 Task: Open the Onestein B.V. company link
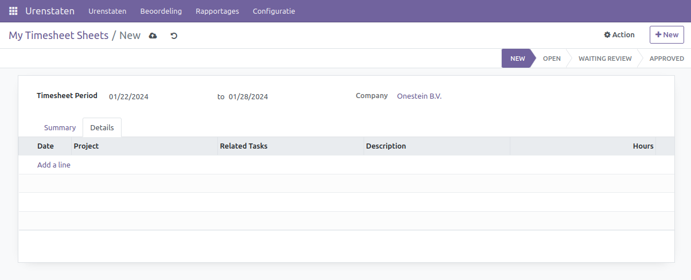click(419, 96)
